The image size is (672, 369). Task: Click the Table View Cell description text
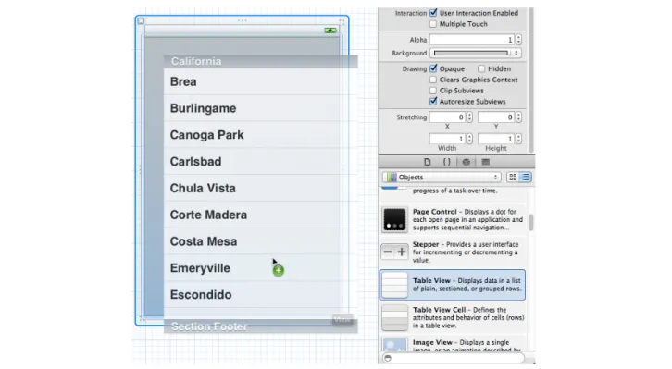tap(468, 317)
